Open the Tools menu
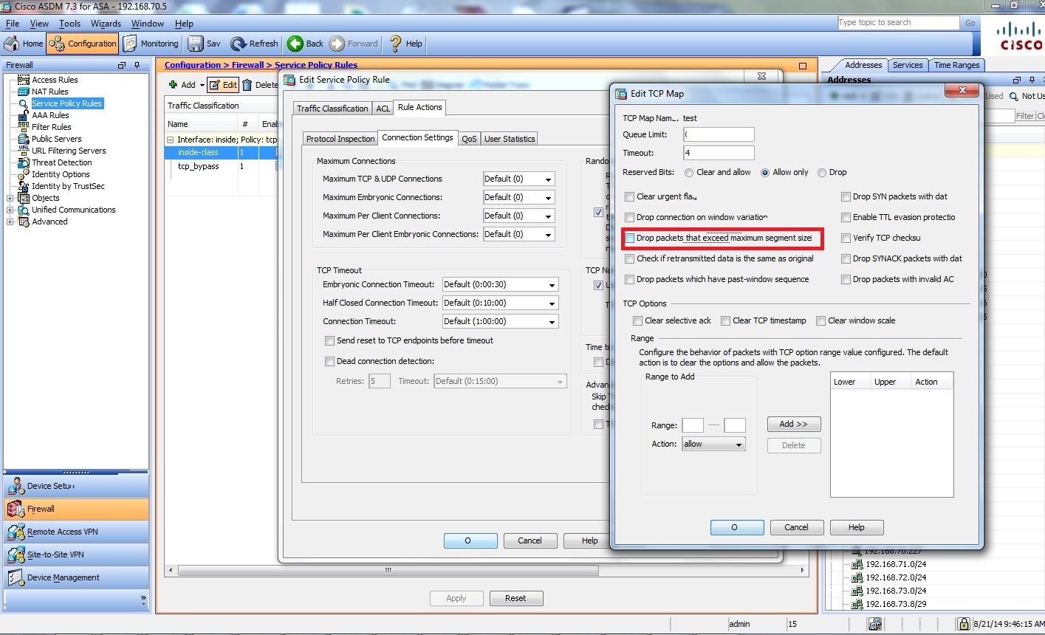Viewport: 1045px width, 635px height. pyautogui.click(x=69, y=24)
